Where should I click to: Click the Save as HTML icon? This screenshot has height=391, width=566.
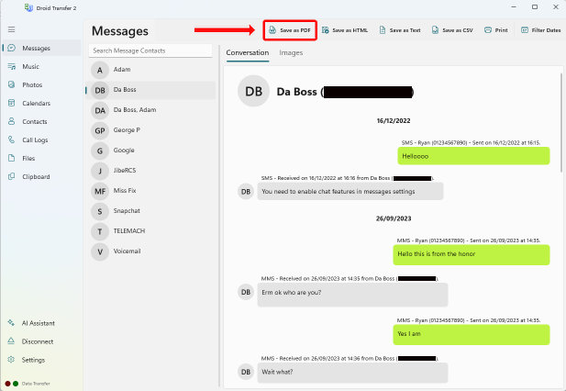point(326,30)
